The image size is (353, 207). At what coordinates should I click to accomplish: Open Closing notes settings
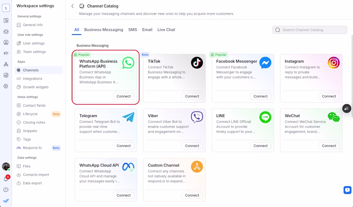coord(39,123)
